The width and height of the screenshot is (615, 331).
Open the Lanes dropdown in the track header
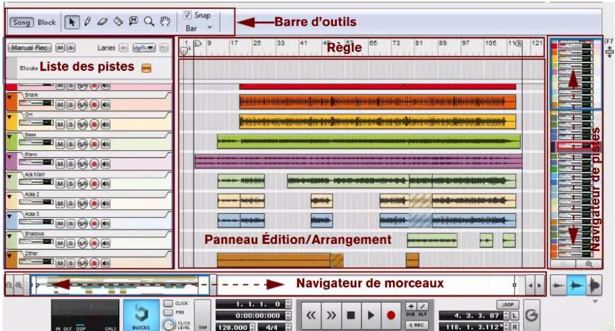point(143,47)
